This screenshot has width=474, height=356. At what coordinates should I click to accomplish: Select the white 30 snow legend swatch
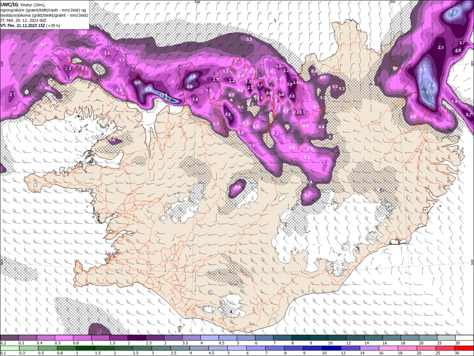(464, 338)
